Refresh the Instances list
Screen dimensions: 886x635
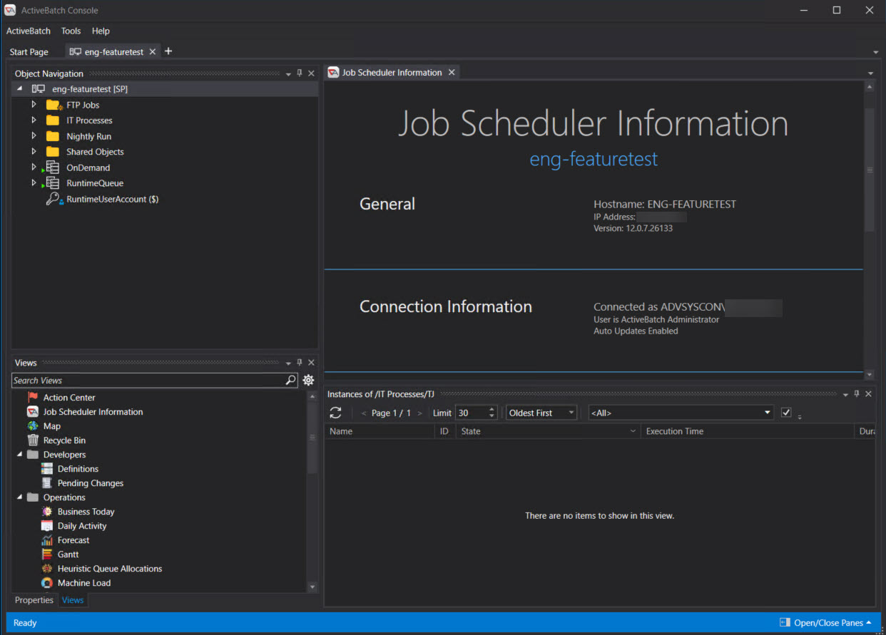point(335,412)
